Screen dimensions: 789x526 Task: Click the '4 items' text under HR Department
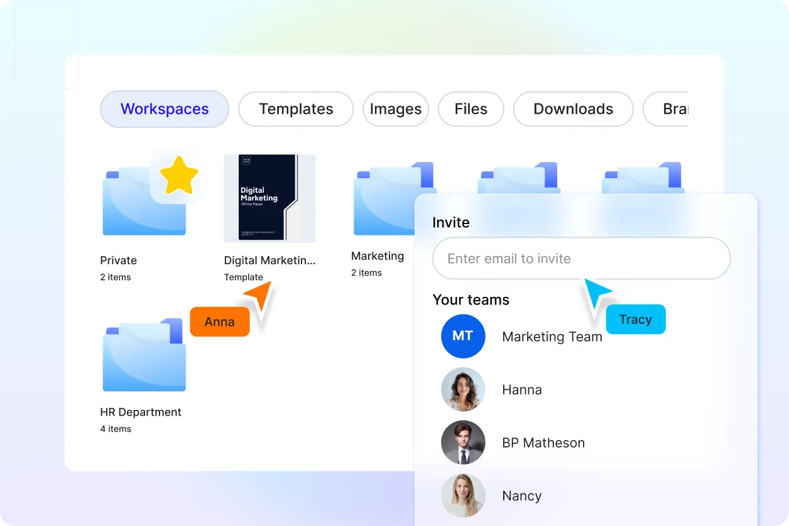pyautogui.click(x=116, y=429)
